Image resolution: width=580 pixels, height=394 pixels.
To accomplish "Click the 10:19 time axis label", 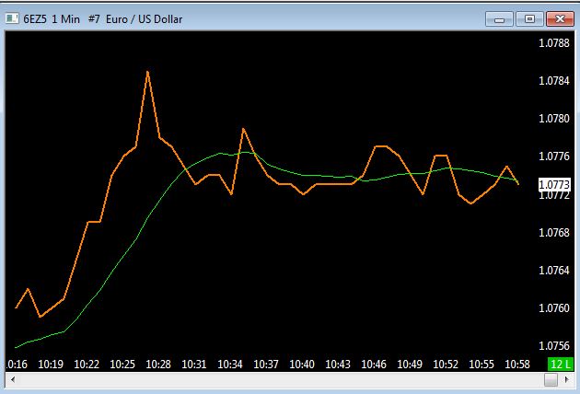I will pyautogui.click(x=51, y=365).
